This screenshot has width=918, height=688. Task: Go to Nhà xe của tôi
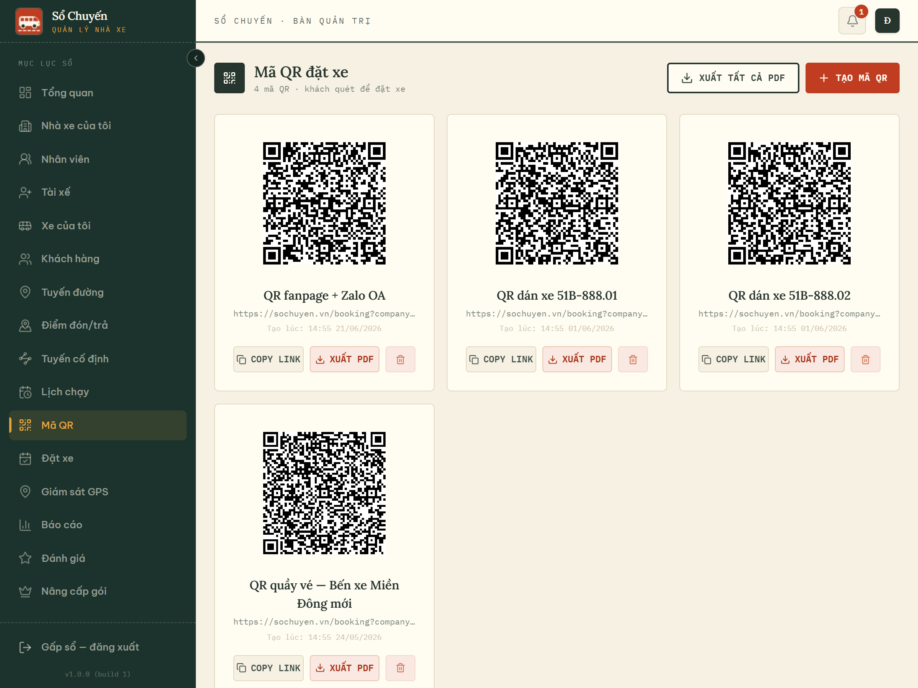coord(98,126)
